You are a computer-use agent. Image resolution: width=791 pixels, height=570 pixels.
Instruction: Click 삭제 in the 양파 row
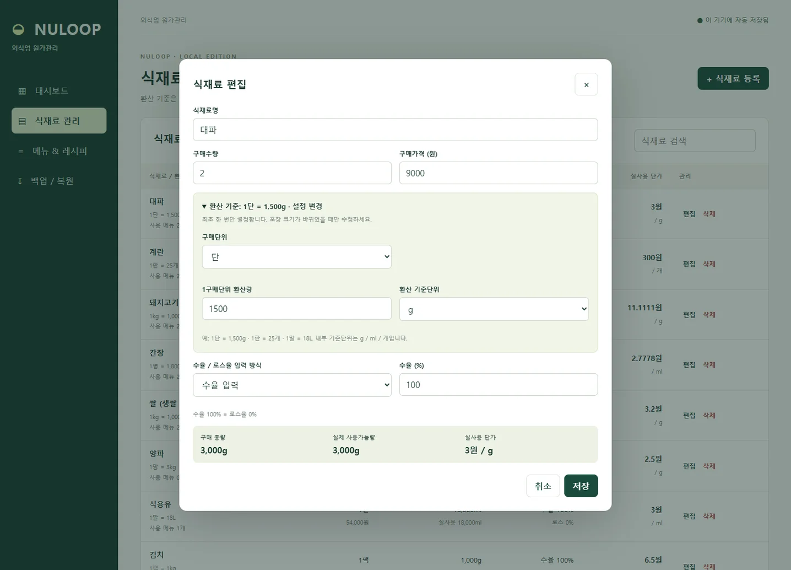click(709, 466)
